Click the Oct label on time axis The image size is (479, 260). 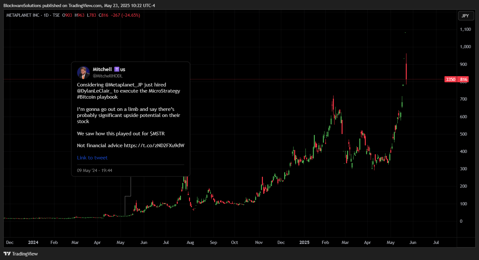(235, 242)
